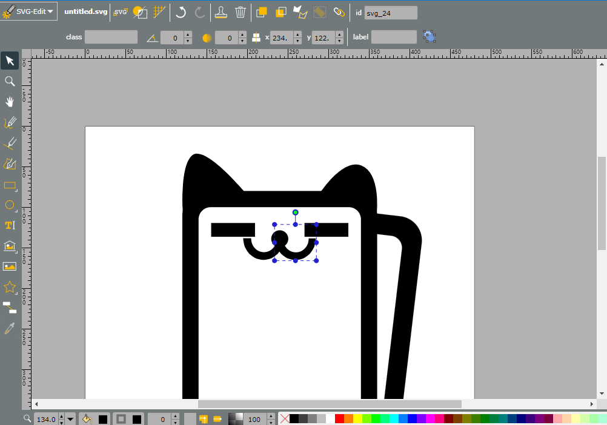The width and height of the screenshot is (607, 425).
Task: Activate the Ellipse tool
Action: point(10,205)
